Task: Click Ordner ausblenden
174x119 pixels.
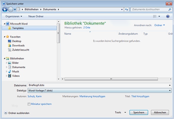Action: [x=17, y=113]
